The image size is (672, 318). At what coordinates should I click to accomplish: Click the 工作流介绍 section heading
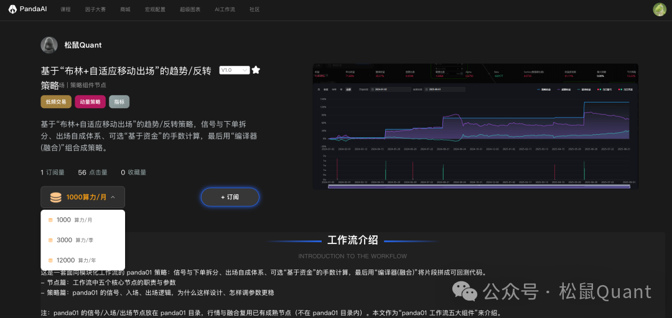point(353,240)
